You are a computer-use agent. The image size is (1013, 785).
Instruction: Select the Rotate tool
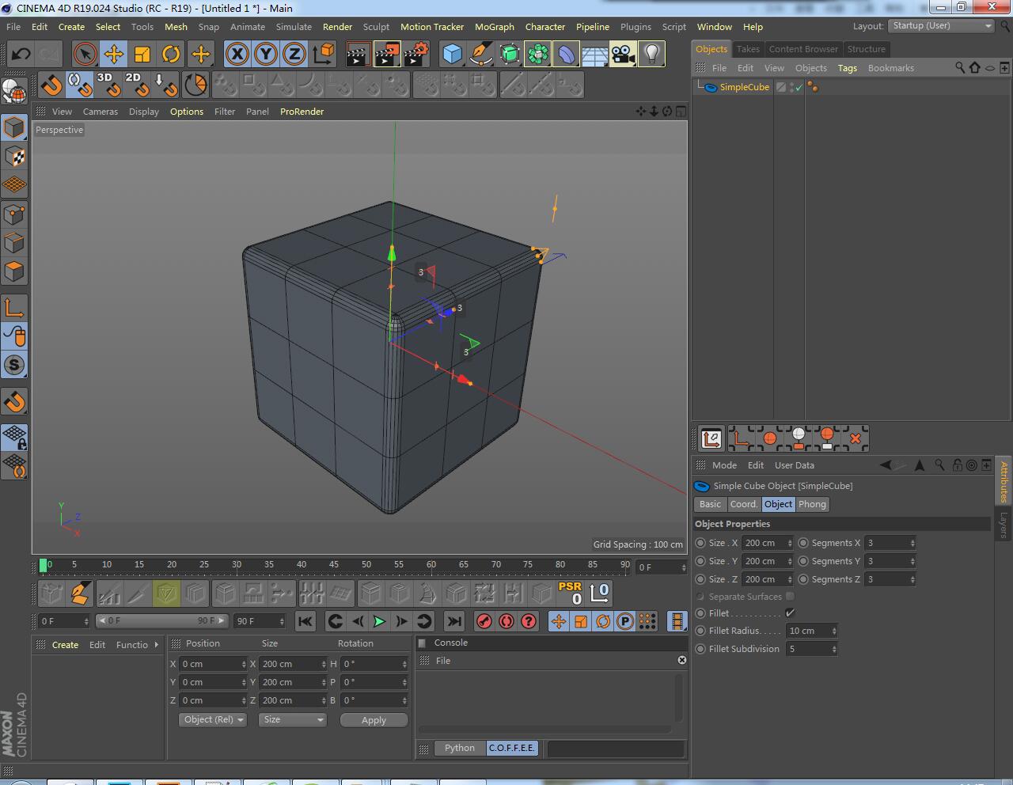coord(171,54)
